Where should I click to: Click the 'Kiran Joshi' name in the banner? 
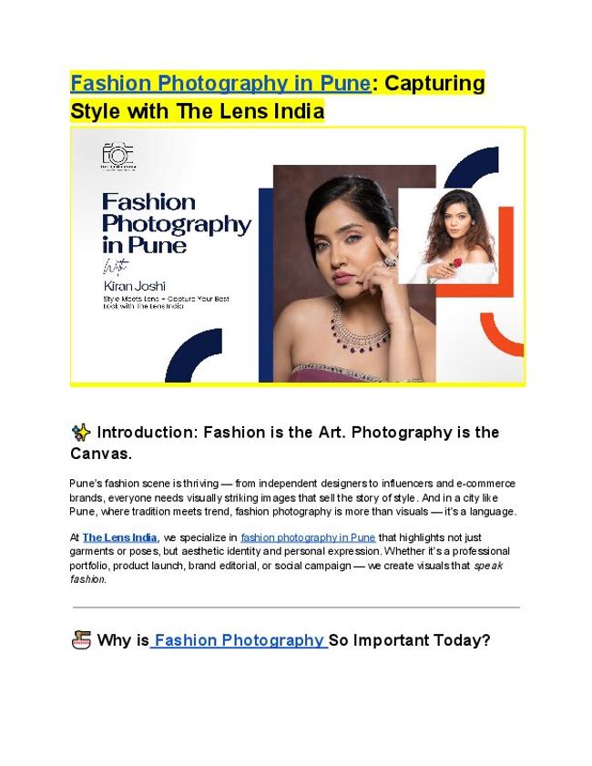134,286
